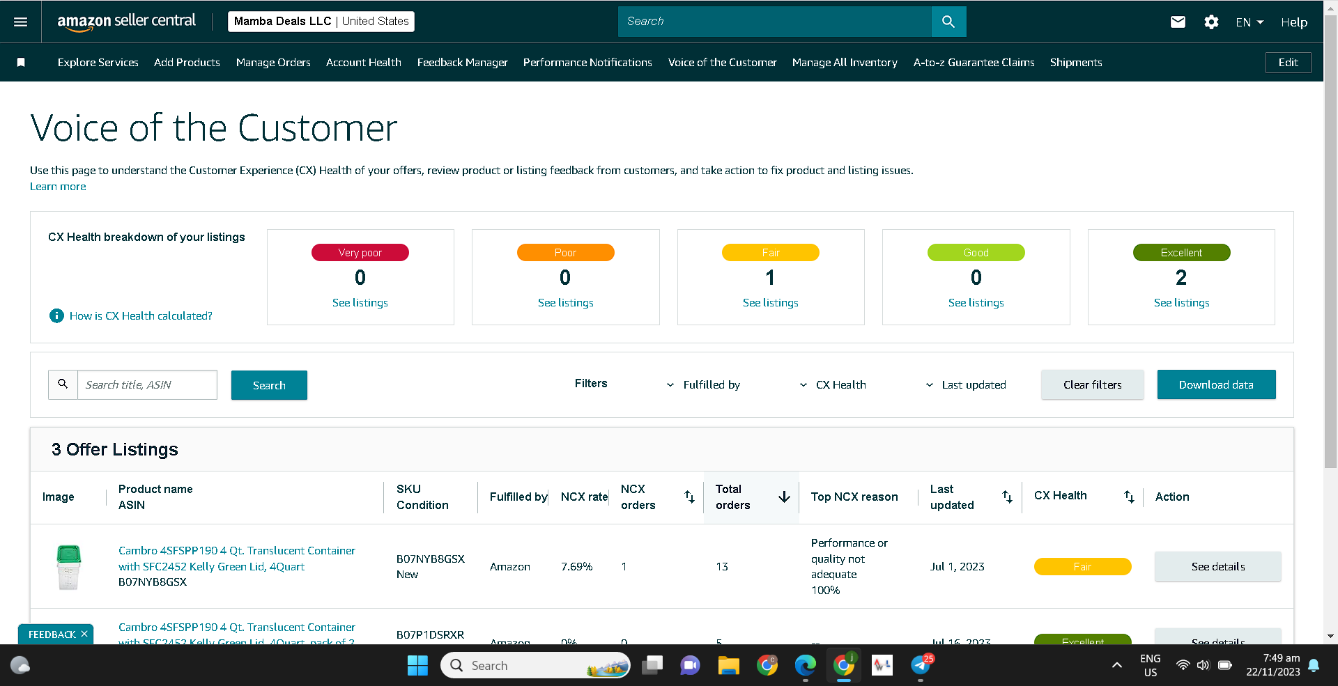Click the Clear filters button
The width and height of the screenshot is (1338, 686).
pyautogui.click(x=1093, y=385)
